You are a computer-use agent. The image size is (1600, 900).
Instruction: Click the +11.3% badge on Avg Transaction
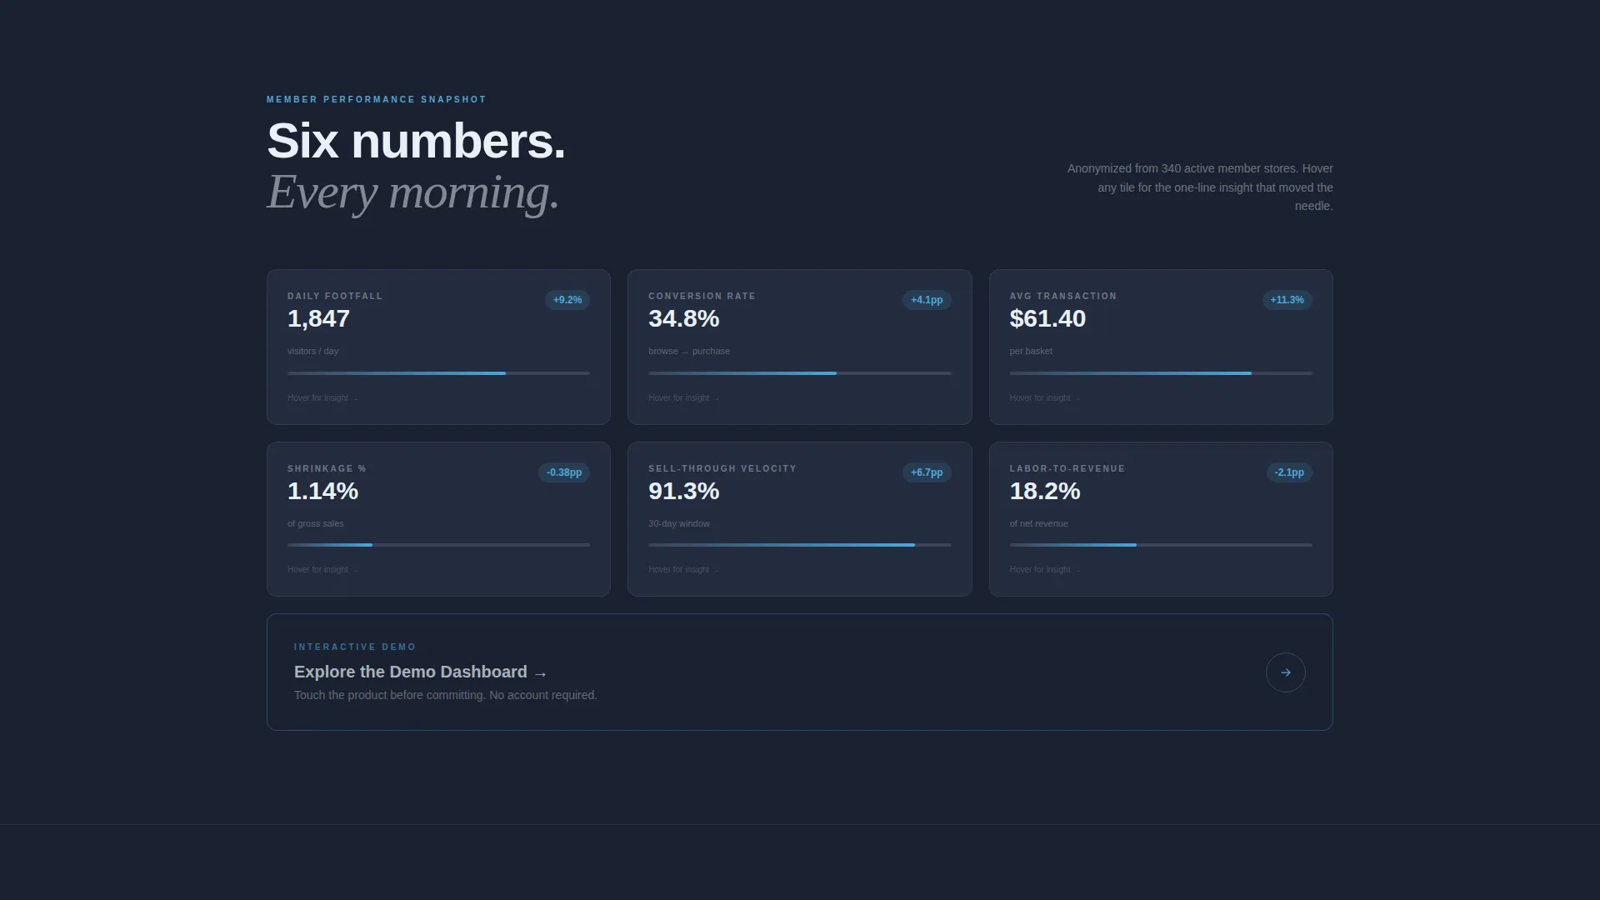tap(1287, 300)
